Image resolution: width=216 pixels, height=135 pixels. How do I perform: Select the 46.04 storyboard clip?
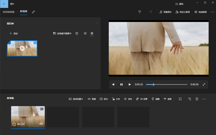tap(28, 117)
